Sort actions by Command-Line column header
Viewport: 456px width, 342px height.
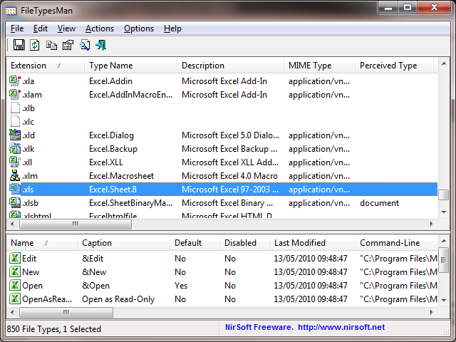click(x=396, y=243)
